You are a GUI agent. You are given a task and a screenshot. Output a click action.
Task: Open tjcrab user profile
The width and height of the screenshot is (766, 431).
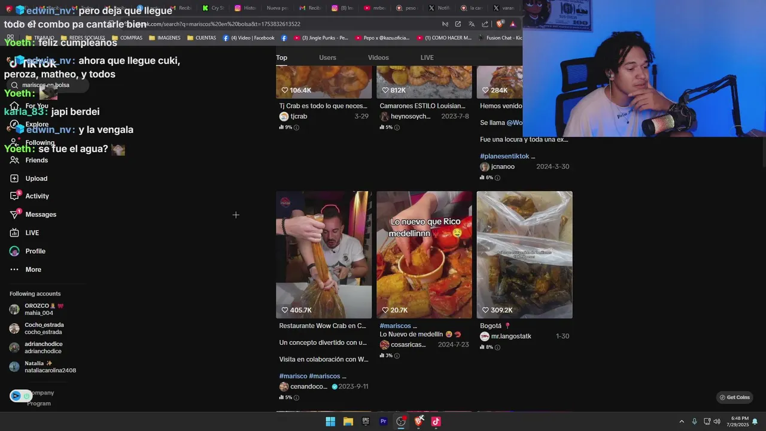pos(293,116)
